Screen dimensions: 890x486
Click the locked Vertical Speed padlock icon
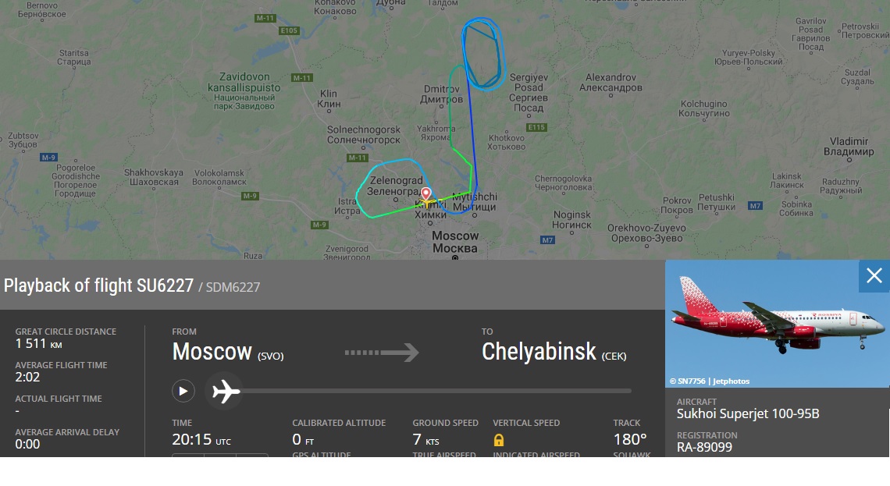[x=499, y=440]
